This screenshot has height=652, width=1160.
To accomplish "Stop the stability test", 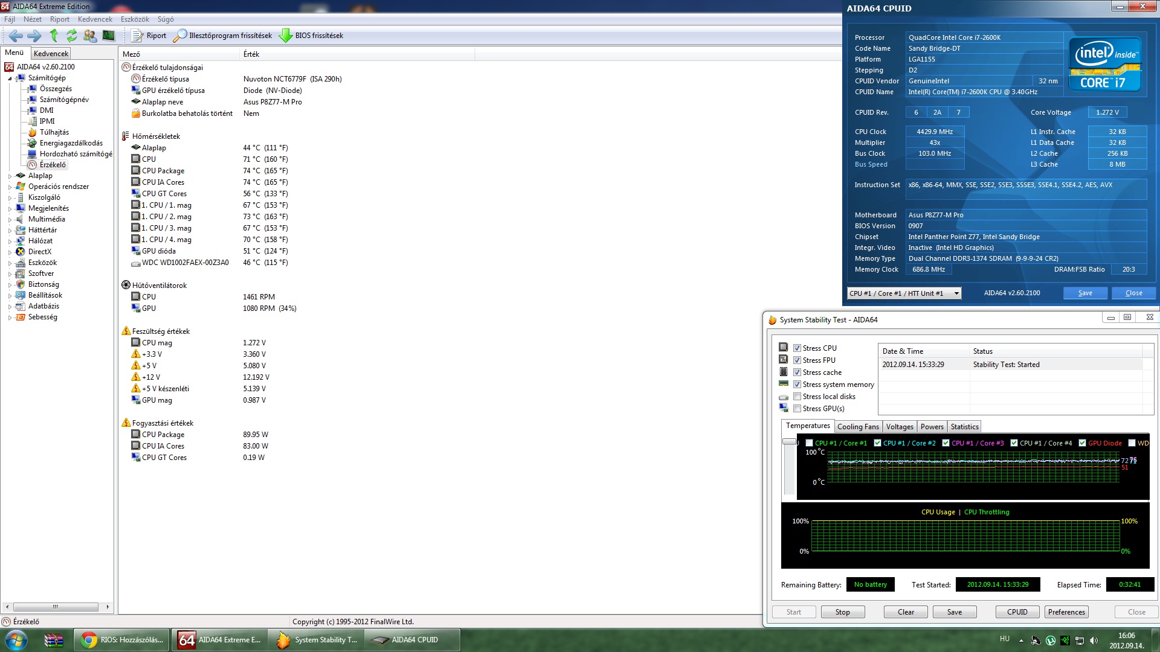I will pos(842,612).
